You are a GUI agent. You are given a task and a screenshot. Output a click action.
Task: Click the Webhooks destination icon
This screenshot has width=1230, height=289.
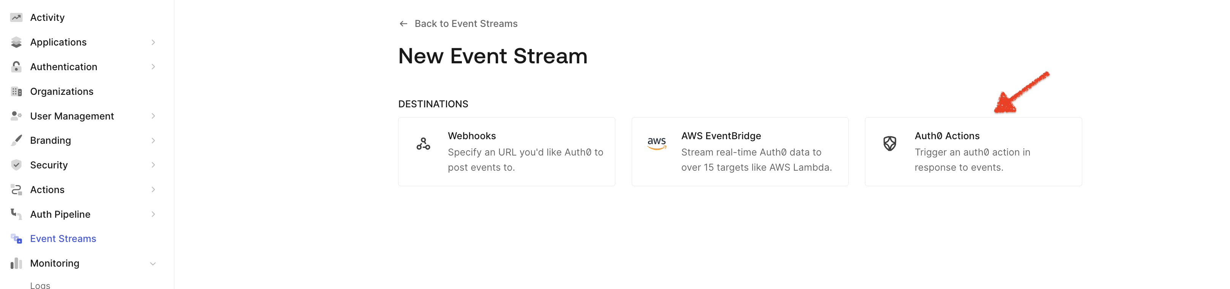[x=423, y=143]
